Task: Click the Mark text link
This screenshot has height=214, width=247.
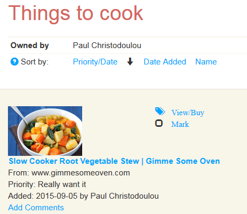Action: [x=180, y=124]
